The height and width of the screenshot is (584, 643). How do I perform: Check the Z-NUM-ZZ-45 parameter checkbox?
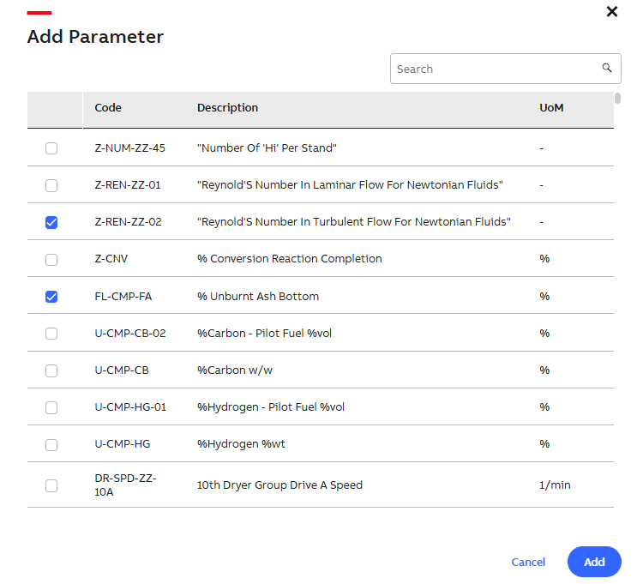(x=51, y=148)
